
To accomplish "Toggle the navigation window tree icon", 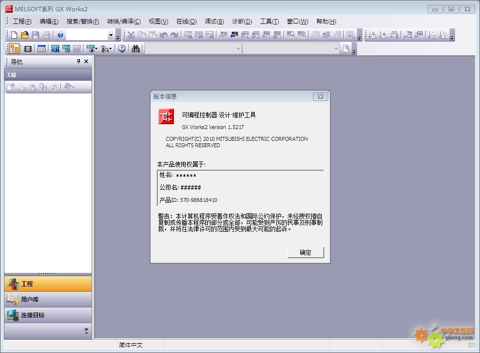I will pos(14,48).
